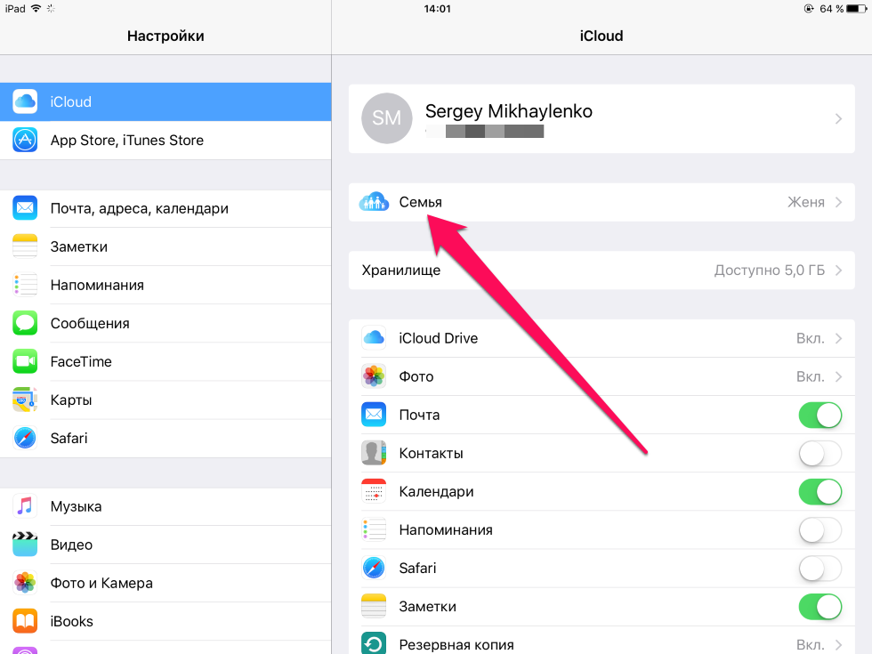Screen dimensions: 872x654
Task: Tap the iCloud cloud icon in sidebar
Action: coord(25,101)
